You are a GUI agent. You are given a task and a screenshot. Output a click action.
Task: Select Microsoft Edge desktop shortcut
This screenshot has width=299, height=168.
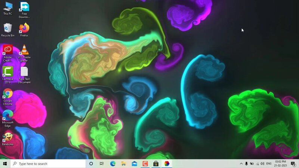tap(7, 118)
